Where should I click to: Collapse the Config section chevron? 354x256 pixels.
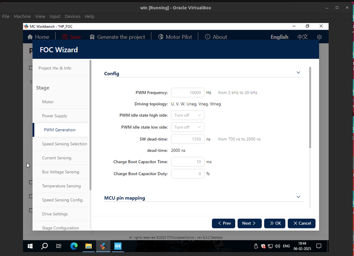click(298, 73)
